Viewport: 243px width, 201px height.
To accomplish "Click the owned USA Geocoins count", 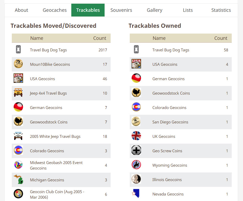I will pos(227,64).
